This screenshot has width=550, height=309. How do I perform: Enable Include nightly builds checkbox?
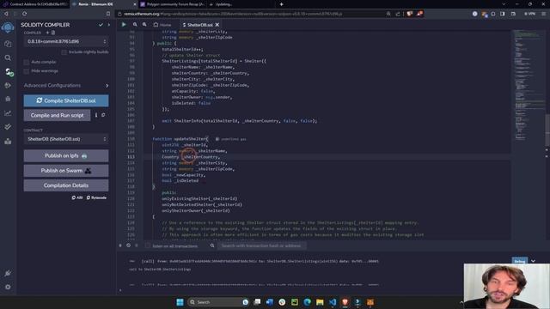(x=64, y=51)
